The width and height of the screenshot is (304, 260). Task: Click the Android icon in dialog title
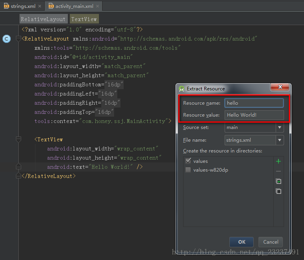point(182,89)
